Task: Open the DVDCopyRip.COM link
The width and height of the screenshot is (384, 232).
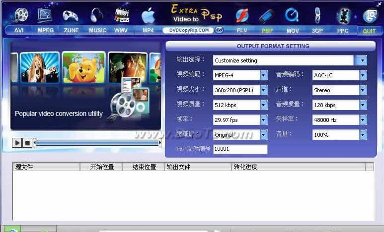Action: [189, 30]
